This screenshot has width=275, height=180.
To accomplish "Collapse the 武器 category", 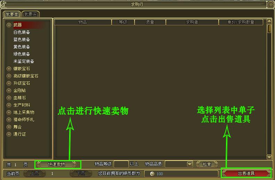I will 9,25.
